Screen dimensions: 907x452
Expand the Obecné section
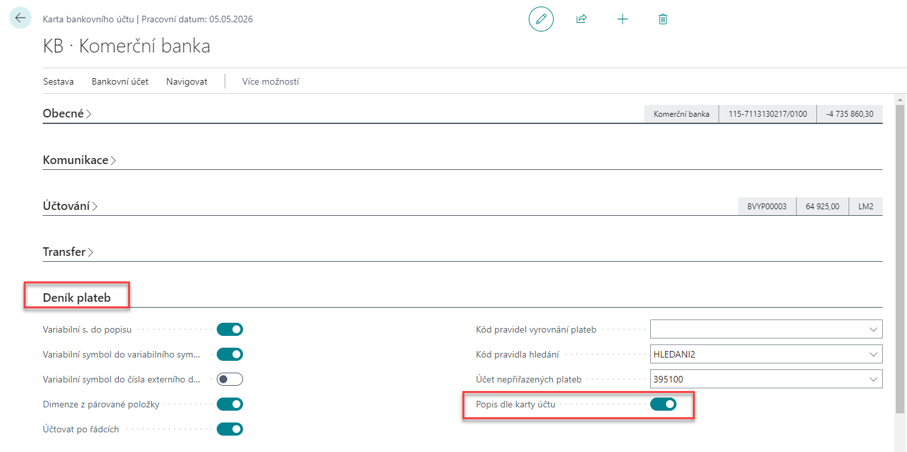coord(67,113)
